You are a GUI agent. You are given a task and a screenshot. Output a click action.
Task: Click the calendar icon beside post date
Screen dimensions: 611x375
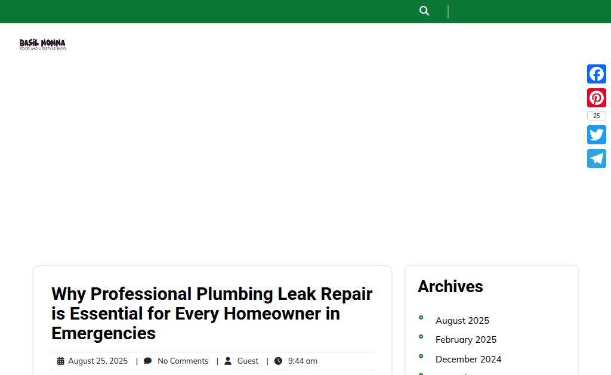point(61,361)
